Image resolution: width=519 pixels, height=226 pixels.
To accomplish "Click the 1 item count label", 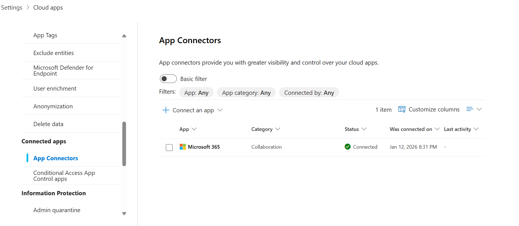I will tap(383, 109).
